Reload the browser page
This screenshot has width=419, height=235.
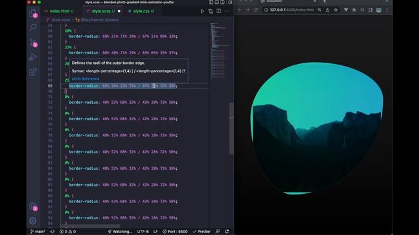coord(256,10)
